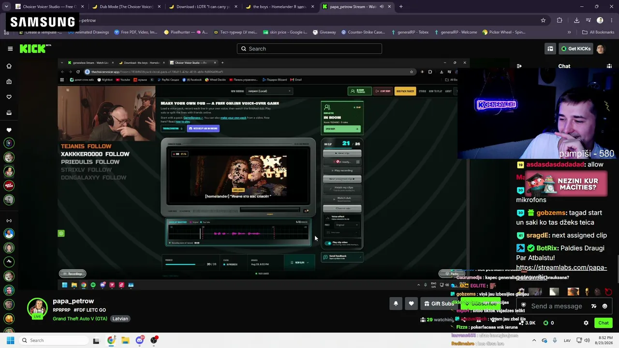The width and height of the screenshot is (619, 348).
Task: Bookmark this page with the star icon
Action: tap(543, 20)
